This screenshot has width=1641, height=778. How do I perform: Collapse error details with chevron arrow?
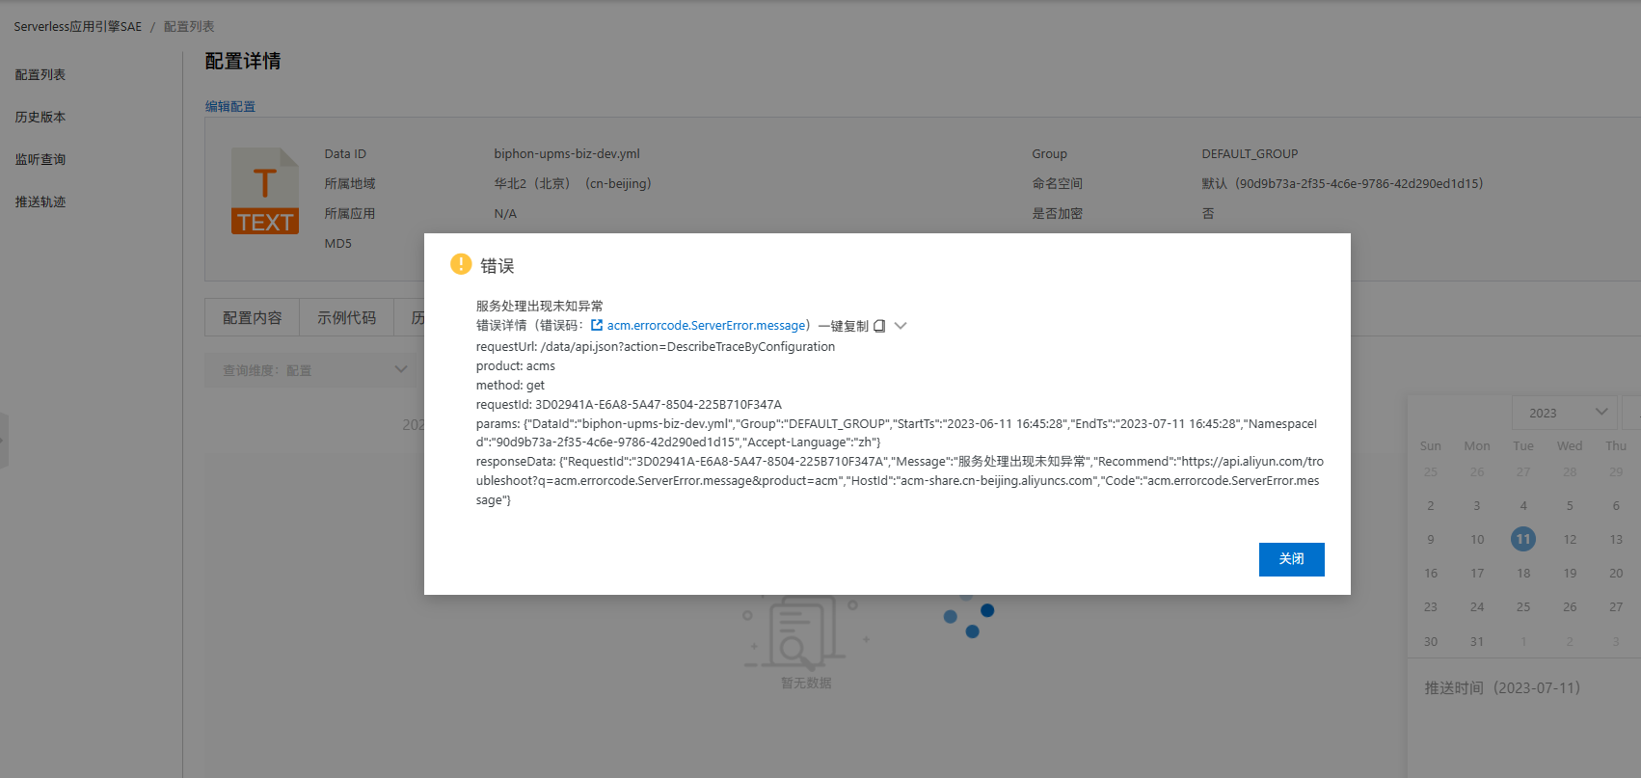[901, 326]
